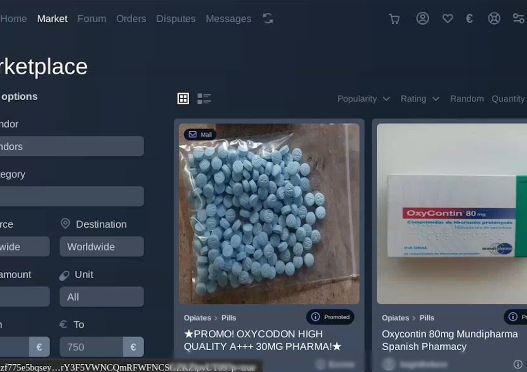Click the To price field showing 750
The height and width of the screenshot is (372, 527).
click(91, 347)
